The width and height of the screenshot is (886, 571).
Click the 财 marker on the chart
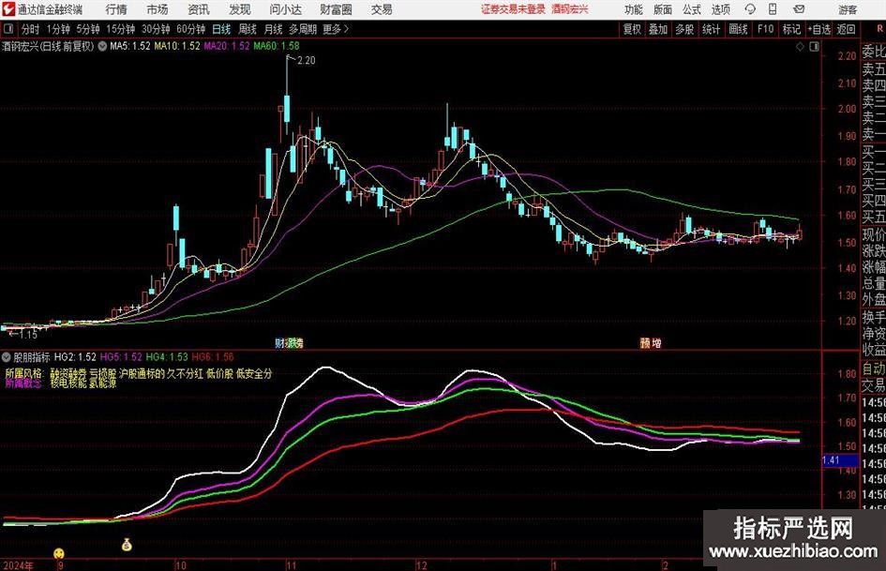(x=280, y=343)
